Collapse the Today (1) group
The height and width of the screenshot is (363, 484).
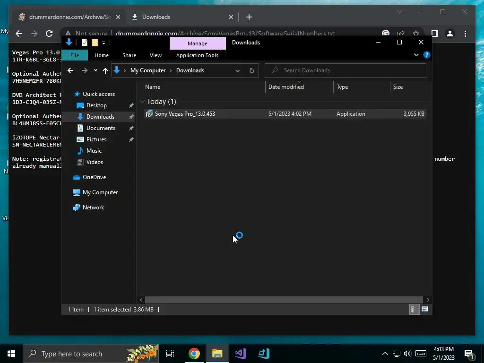[x=142, y=102]
